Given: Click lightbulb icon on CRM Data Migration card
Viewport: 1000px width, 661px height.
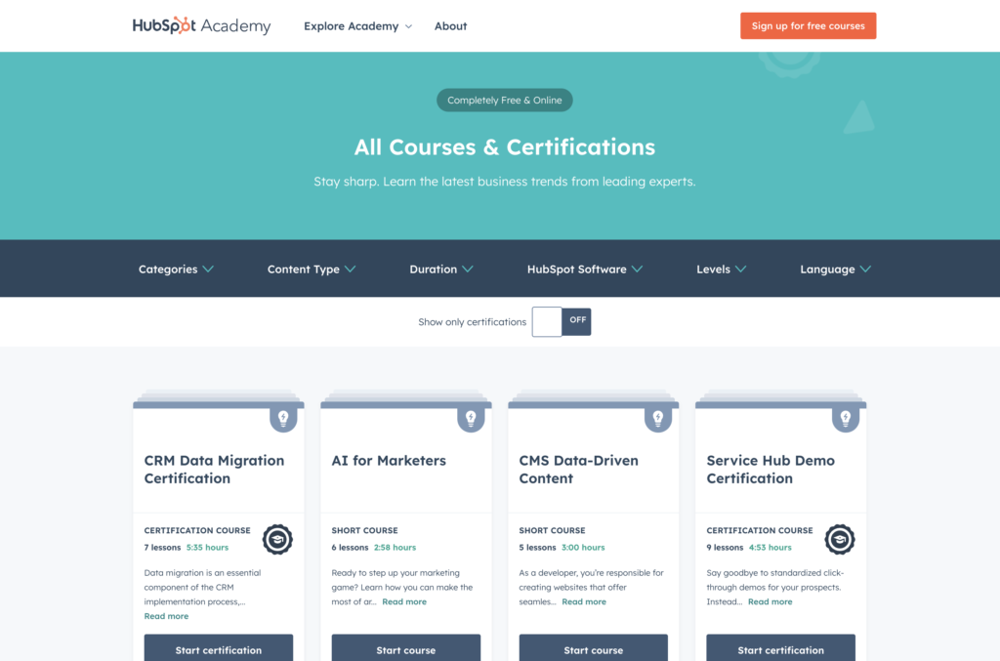Looking at the screenshot, I should (283, 419).
